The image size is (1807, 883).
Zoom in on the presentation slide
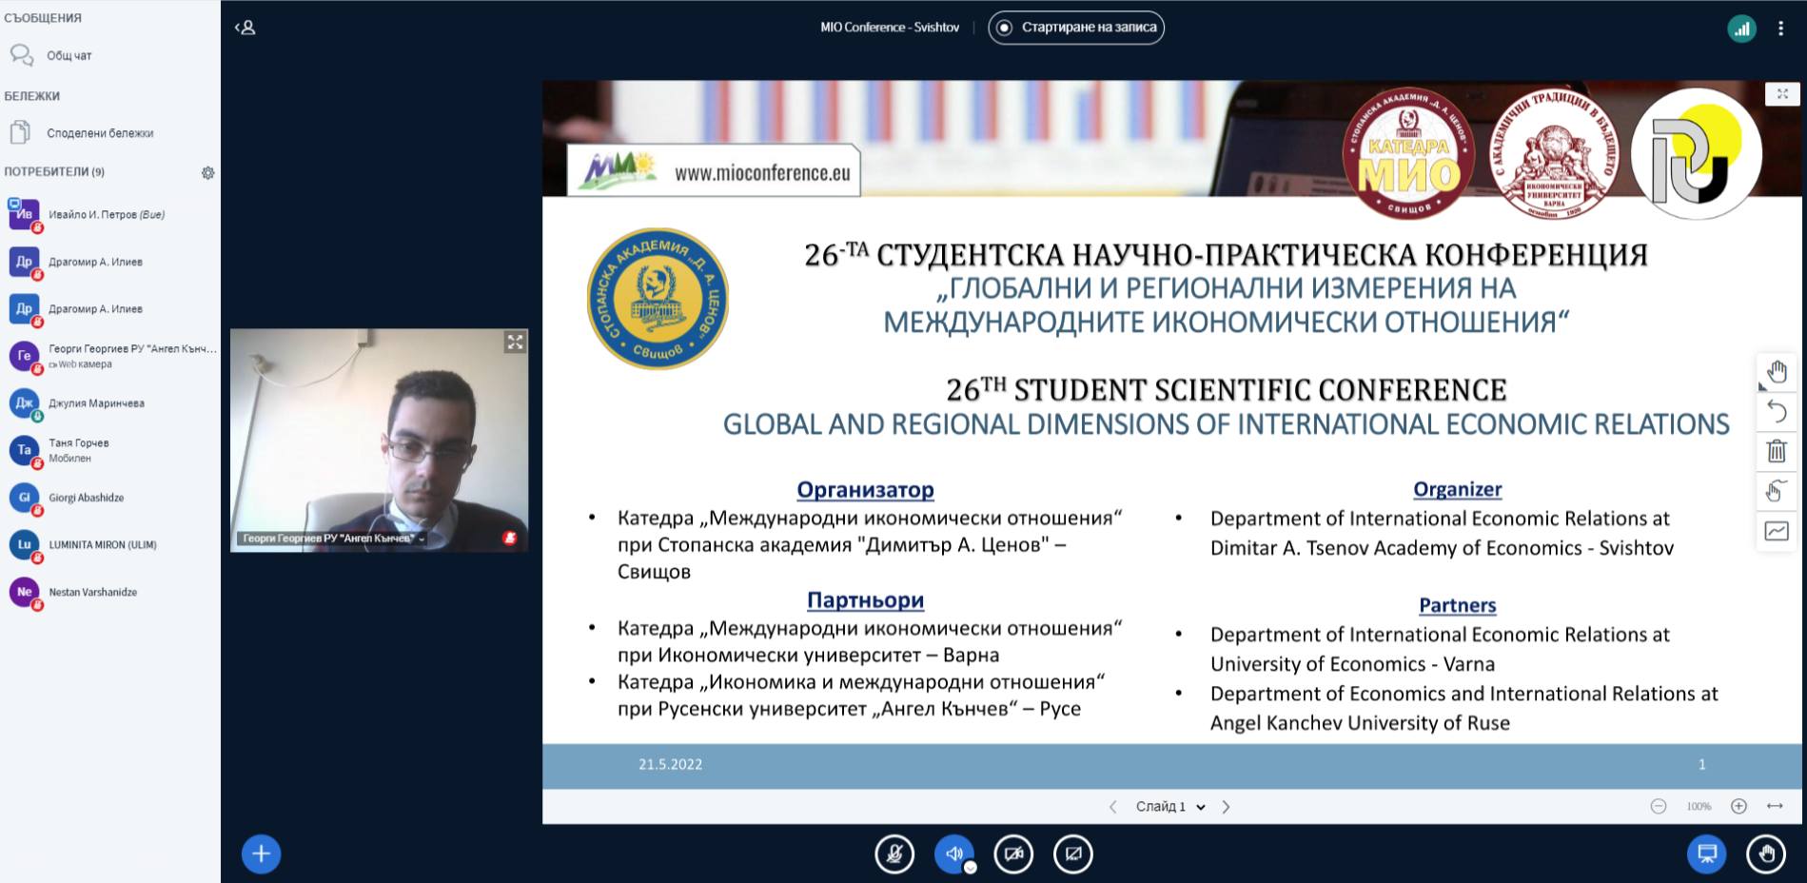pos(1738,806)
